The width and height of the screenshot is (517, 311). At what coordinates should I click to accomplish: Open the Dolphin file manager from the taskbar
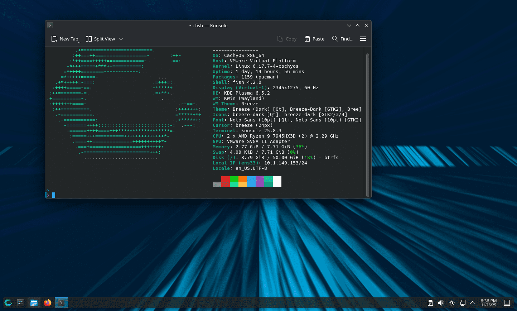34,303
